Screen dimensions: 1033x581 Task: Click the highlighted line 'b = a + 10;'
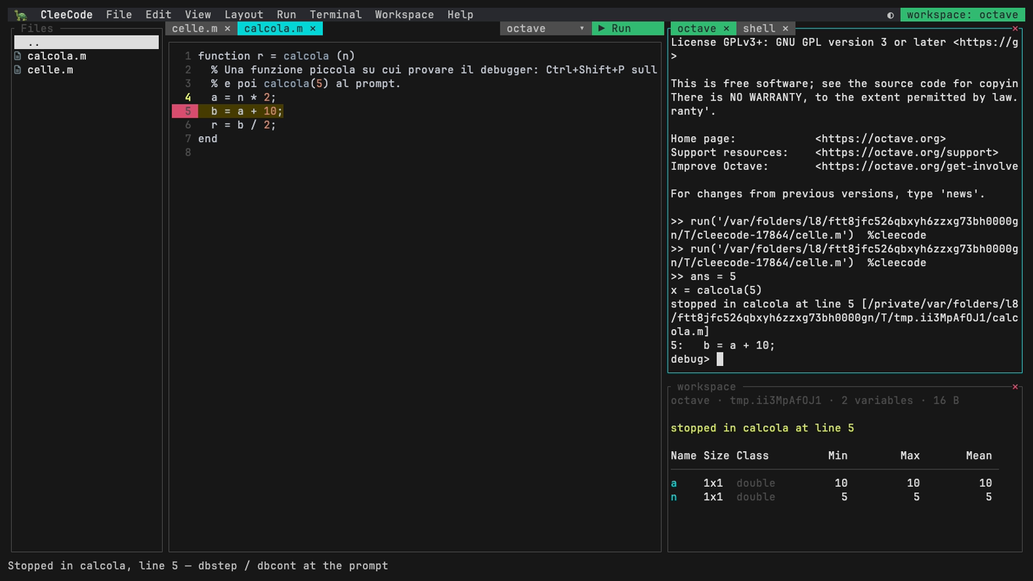tap(247, 111)
